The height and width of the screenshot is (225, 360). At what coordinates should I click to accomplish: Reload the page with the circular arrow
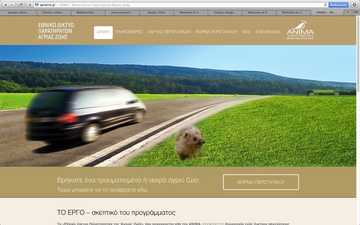[x=325, y=5]
